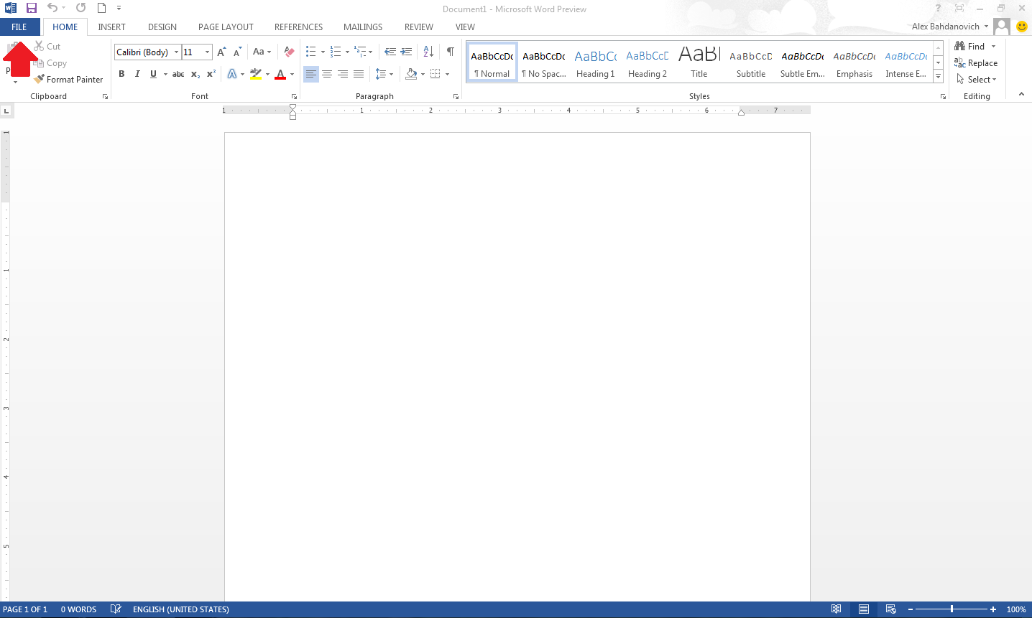
Task: Apply italic formatting
Action: click(137, 74)
